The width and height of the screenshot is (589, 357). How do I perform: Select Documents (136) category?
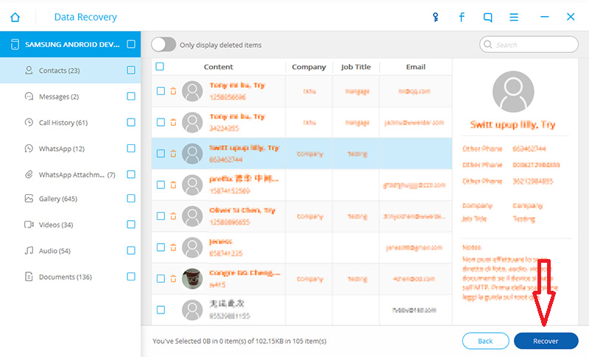click(x=70, y=277)
